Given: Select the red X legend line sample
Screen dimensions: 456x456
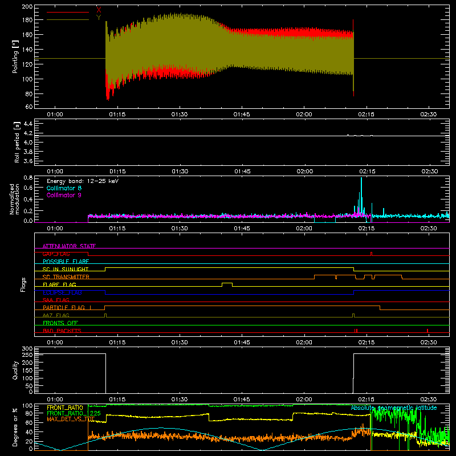Looking at the screenshot, I should (x=68, y=12).
